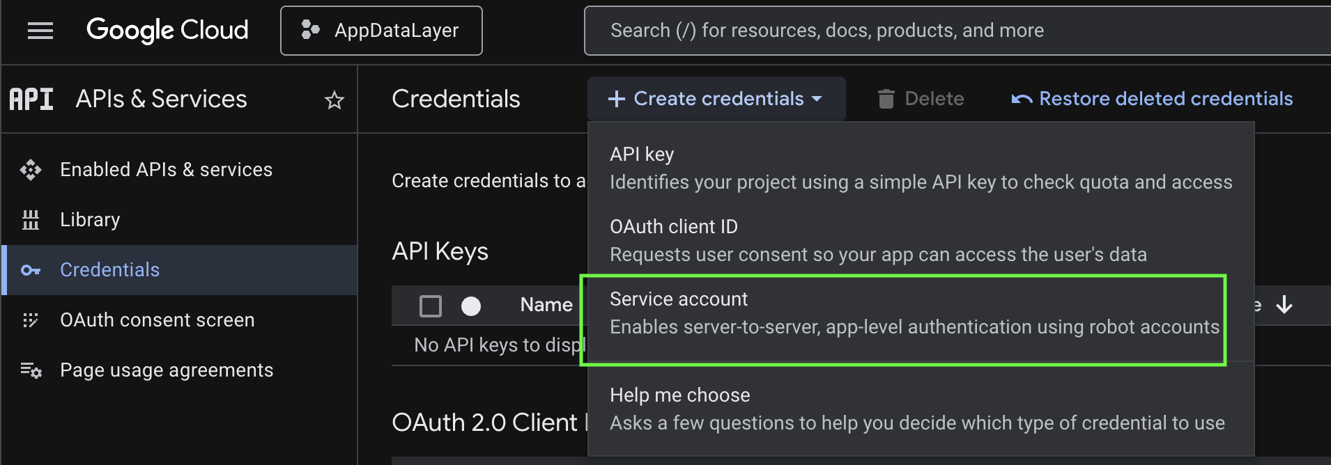This screenshot has height=465, width=1331.
Task: Collapse the Create credentials dropdown
Action: click(716, 99)
